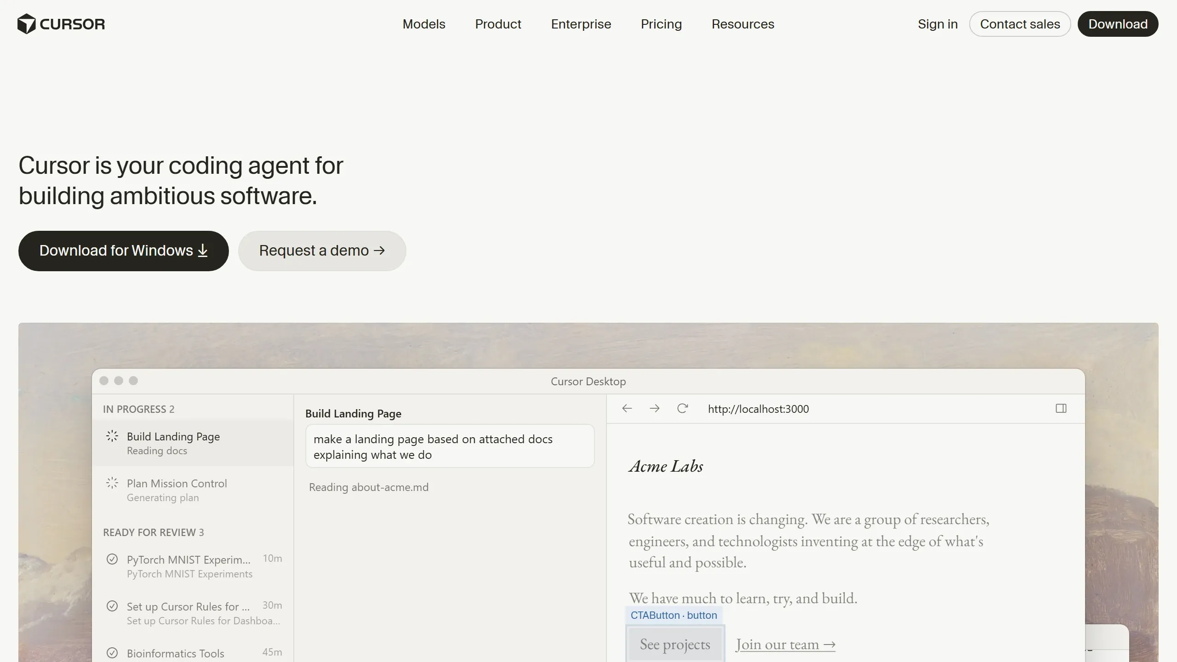This screenshot has height=662, width=1177.
Task: Click the Reading about-acme.md status line
Action: [x=368, y=487]
